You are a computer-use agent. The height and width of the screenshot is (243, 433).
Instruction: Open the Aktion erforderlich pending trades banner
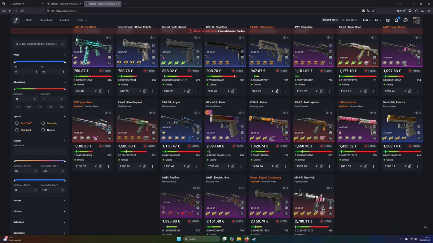pyautogui.click(x=216, y=31)
